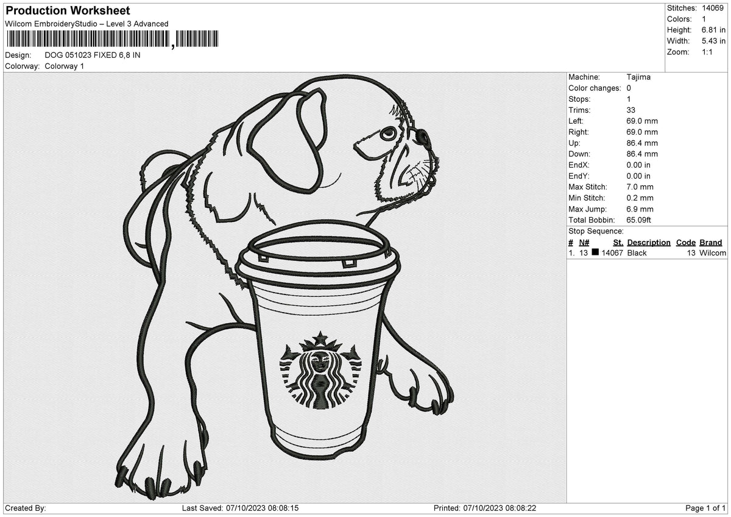
Task: Click the 'Black' thread description
Action: tap(637, 253)
